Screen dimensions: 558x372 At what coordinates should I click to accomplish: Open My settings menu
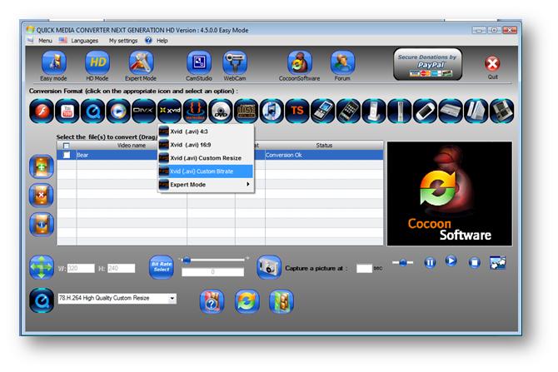(123, 41)
